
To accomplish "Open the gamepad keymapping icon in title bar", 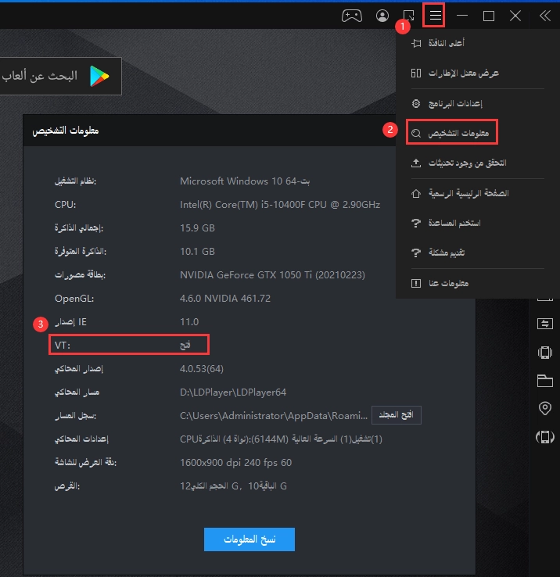I will point(352,16).
